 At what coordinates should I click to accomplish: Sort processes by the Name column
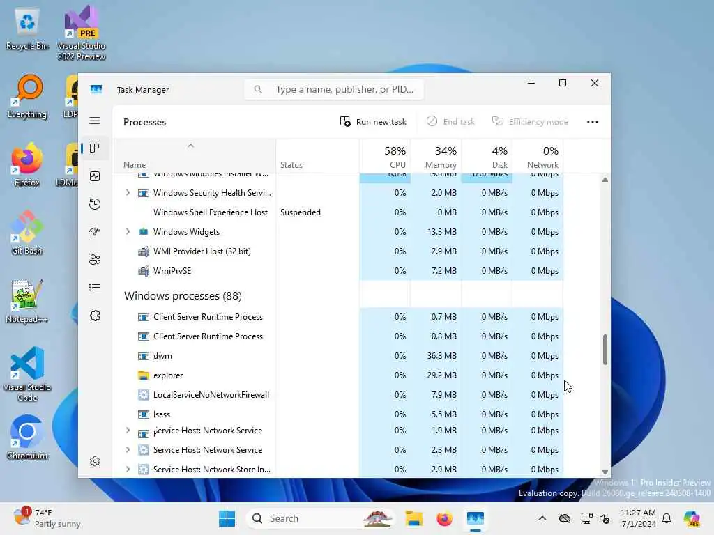tap(195, 156)
